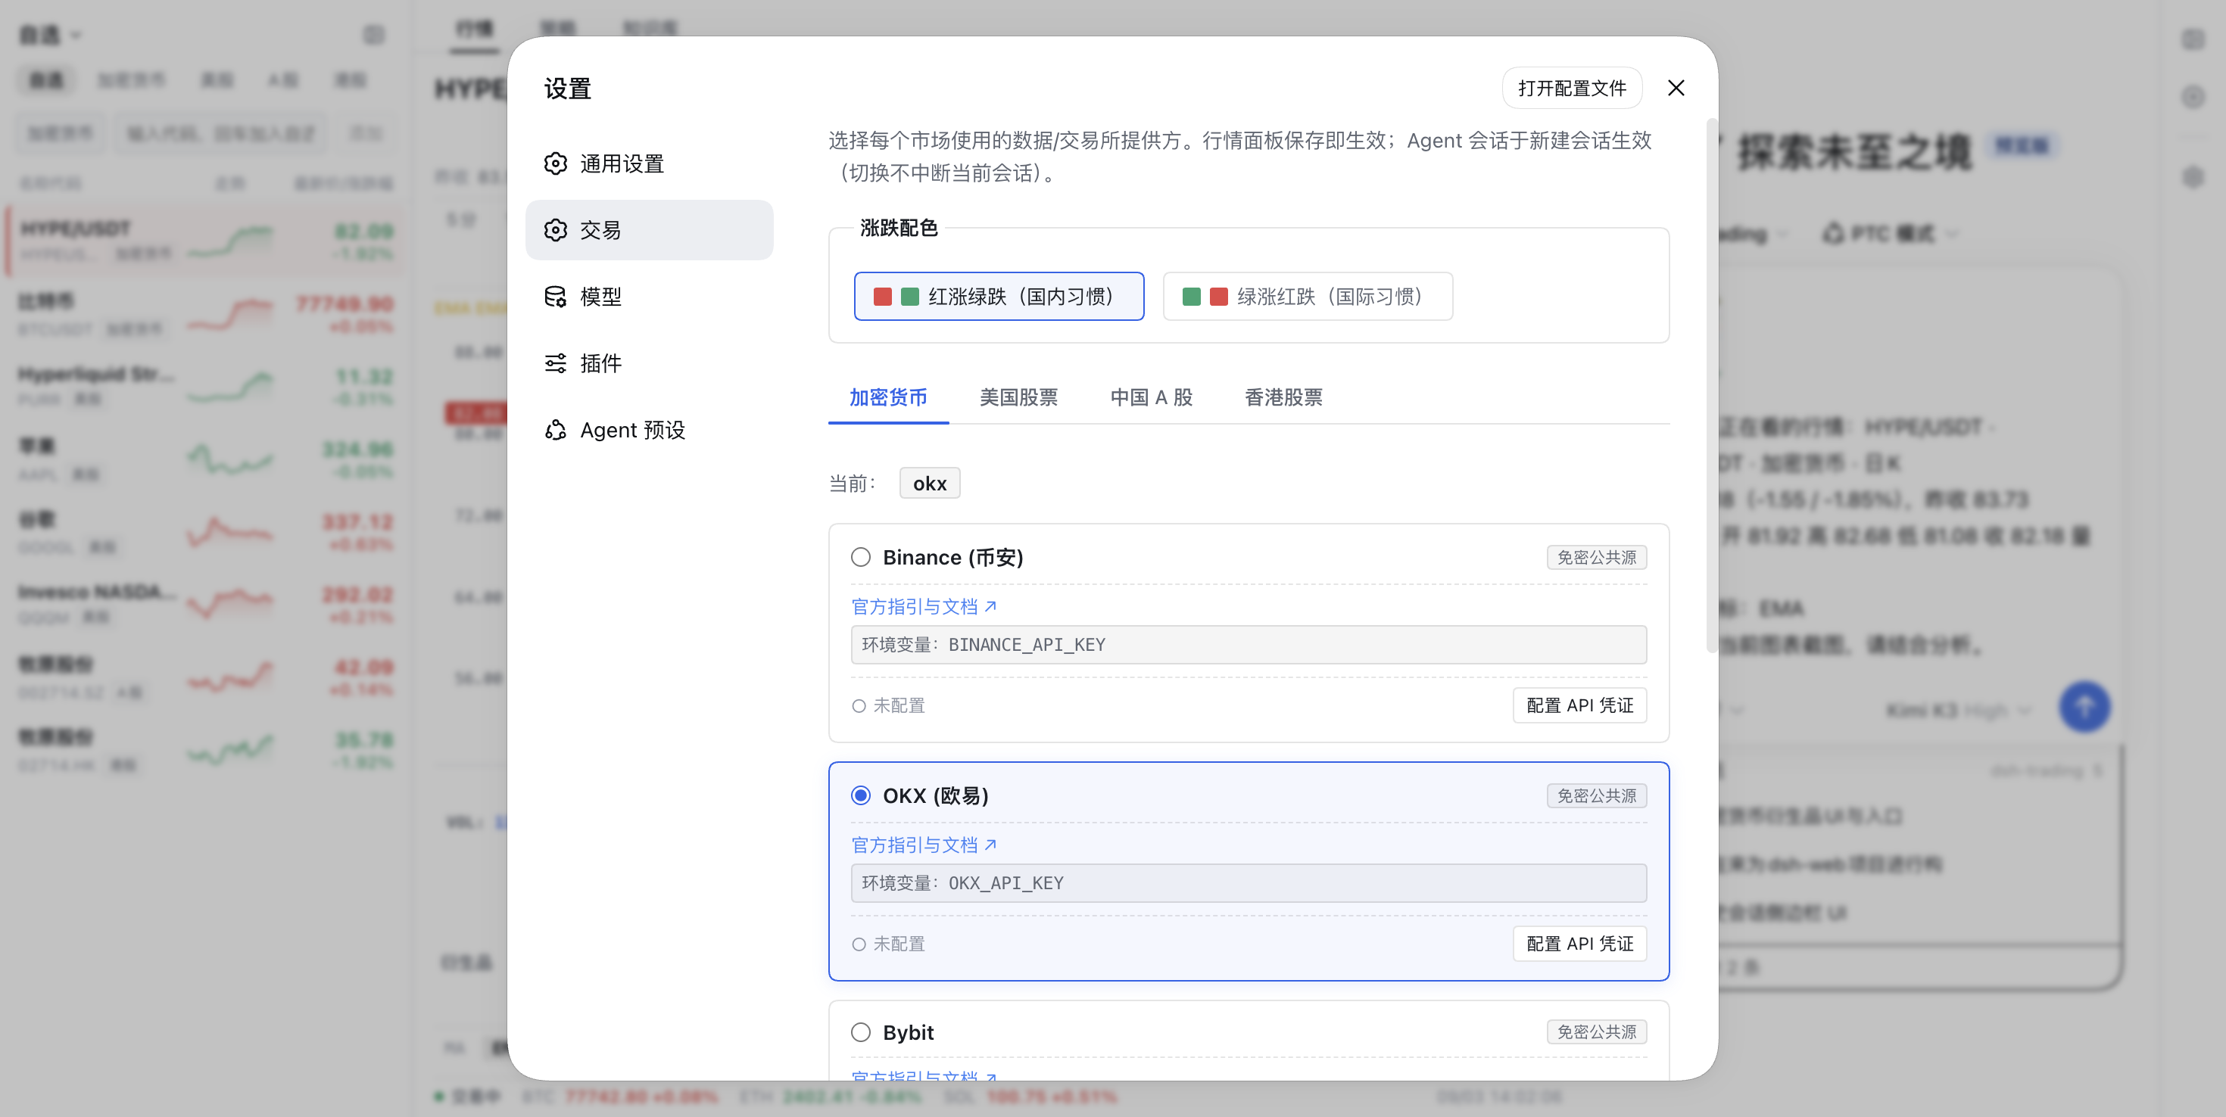Choose 绿涨红跌（国际习惯）color scheme

[x=1308, y=297]
